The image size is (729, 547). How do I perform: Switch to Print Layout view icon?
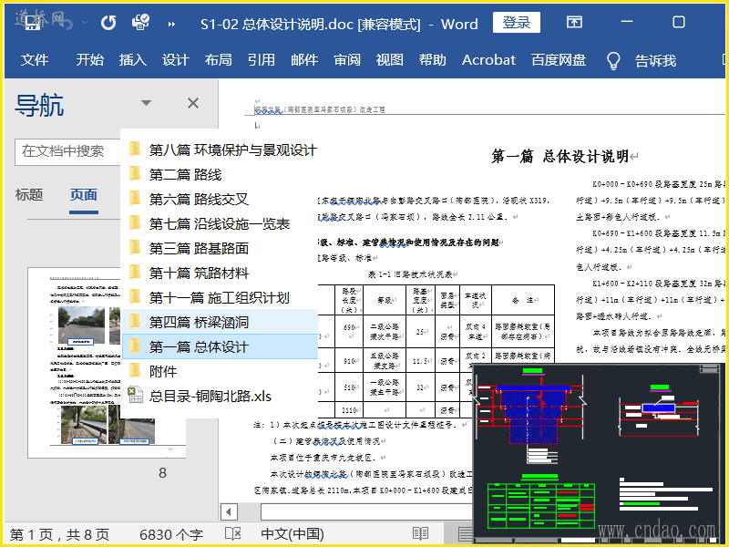465,533
